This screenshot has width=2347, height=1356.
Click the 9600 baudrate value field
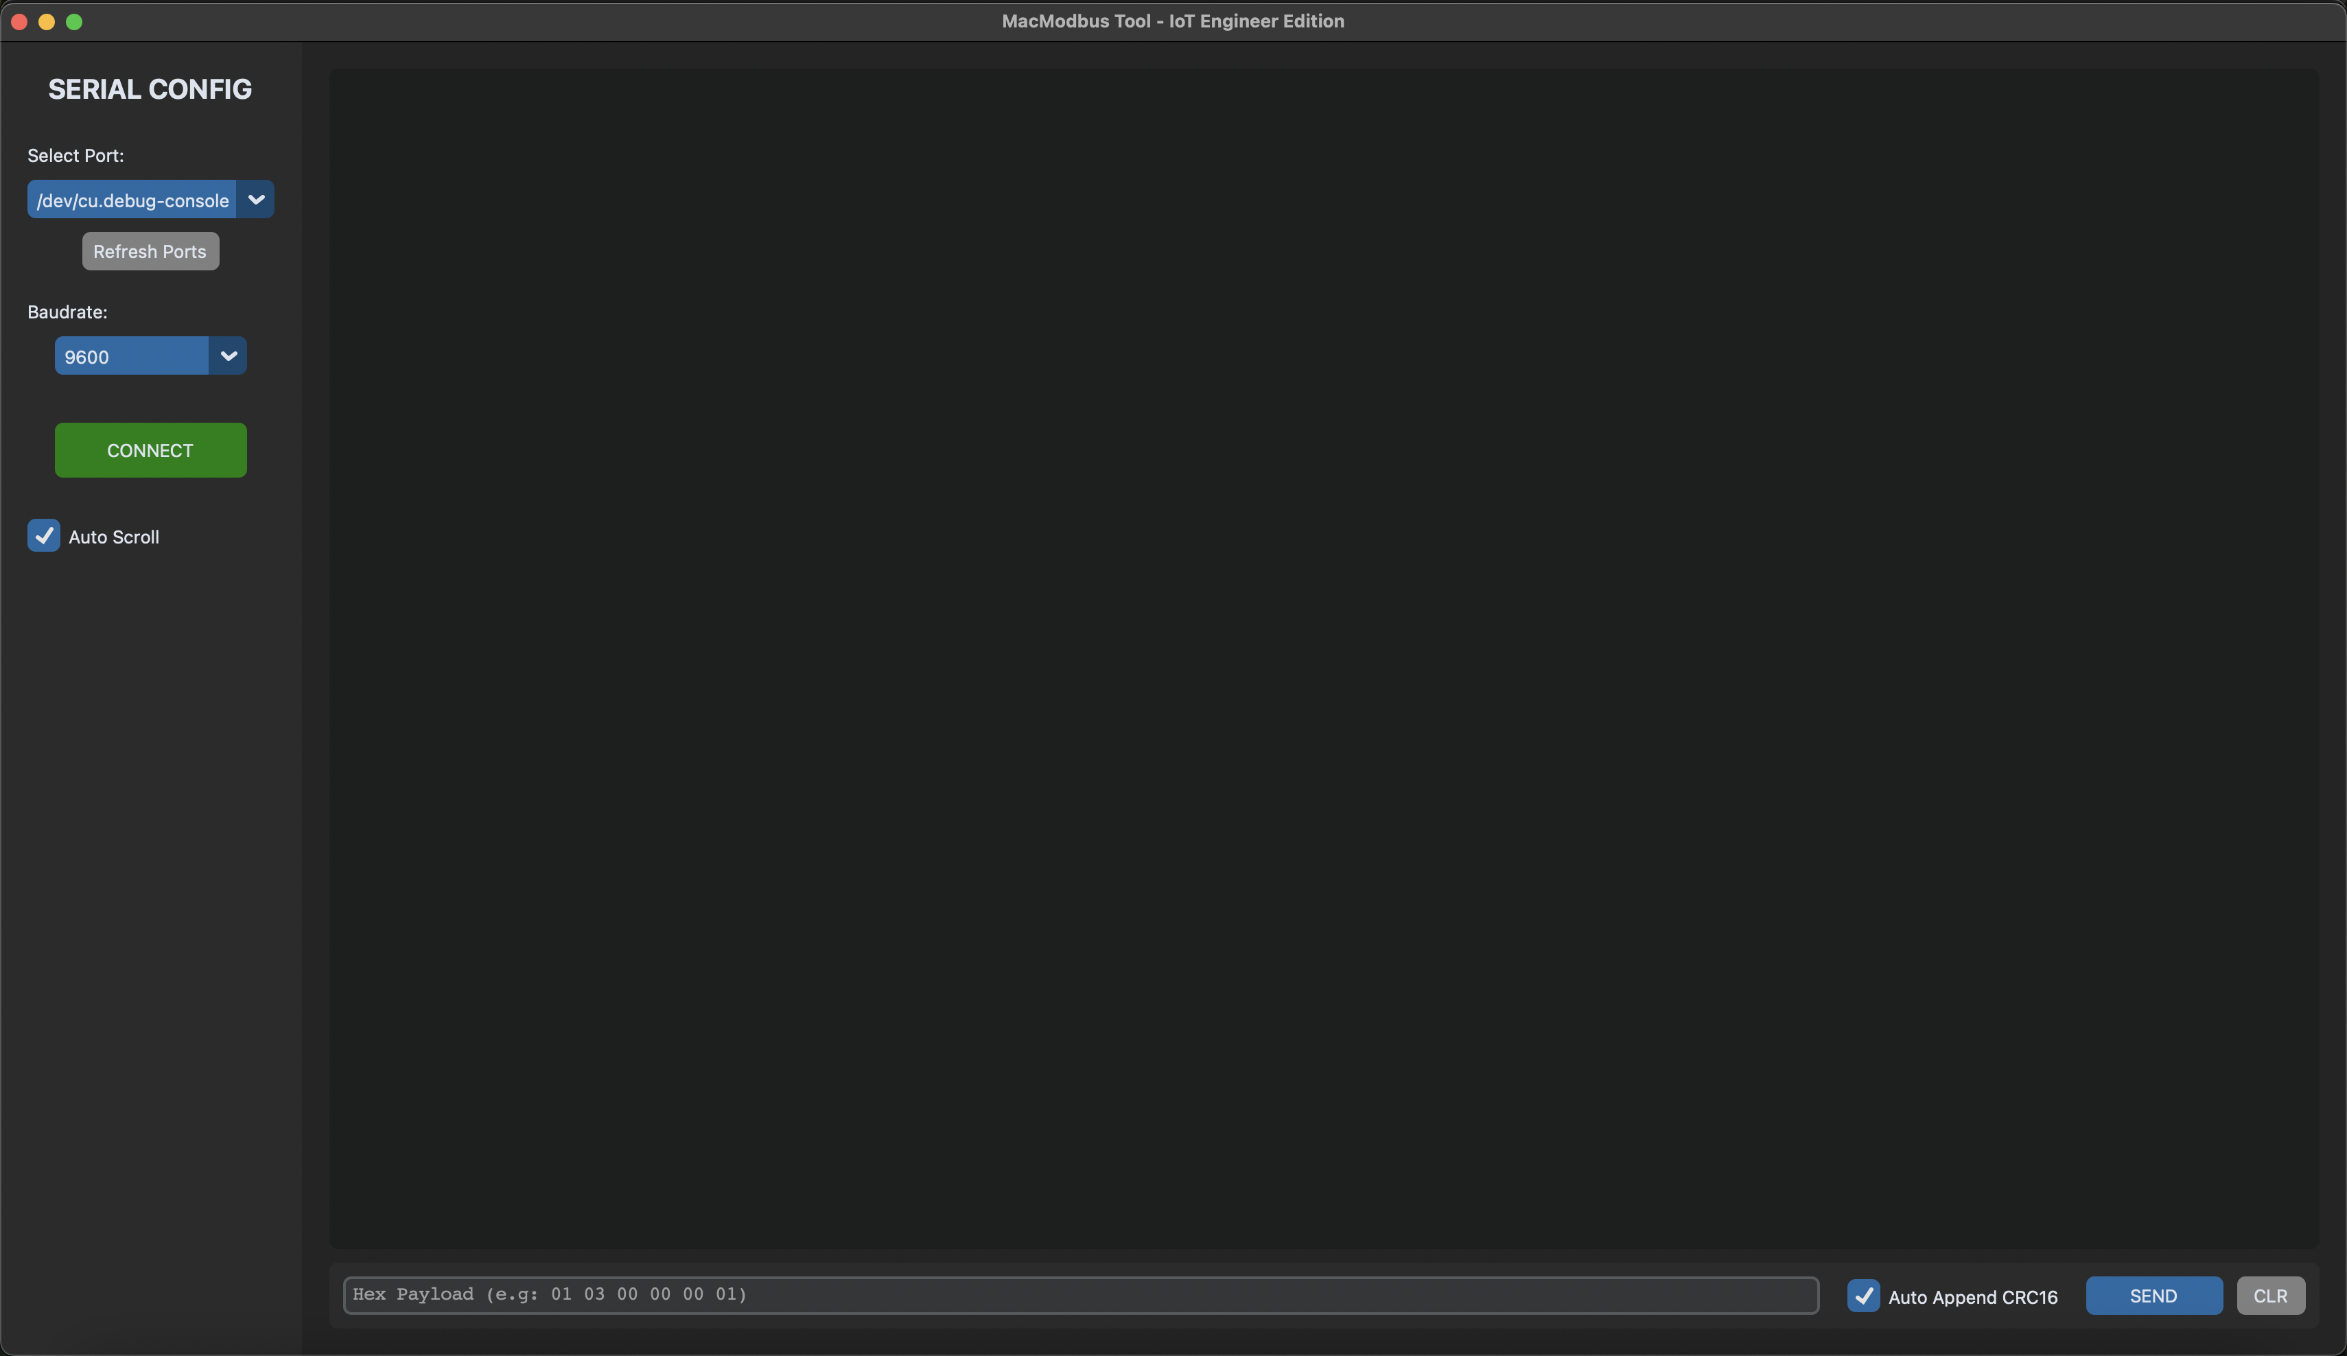pos(131,355)
